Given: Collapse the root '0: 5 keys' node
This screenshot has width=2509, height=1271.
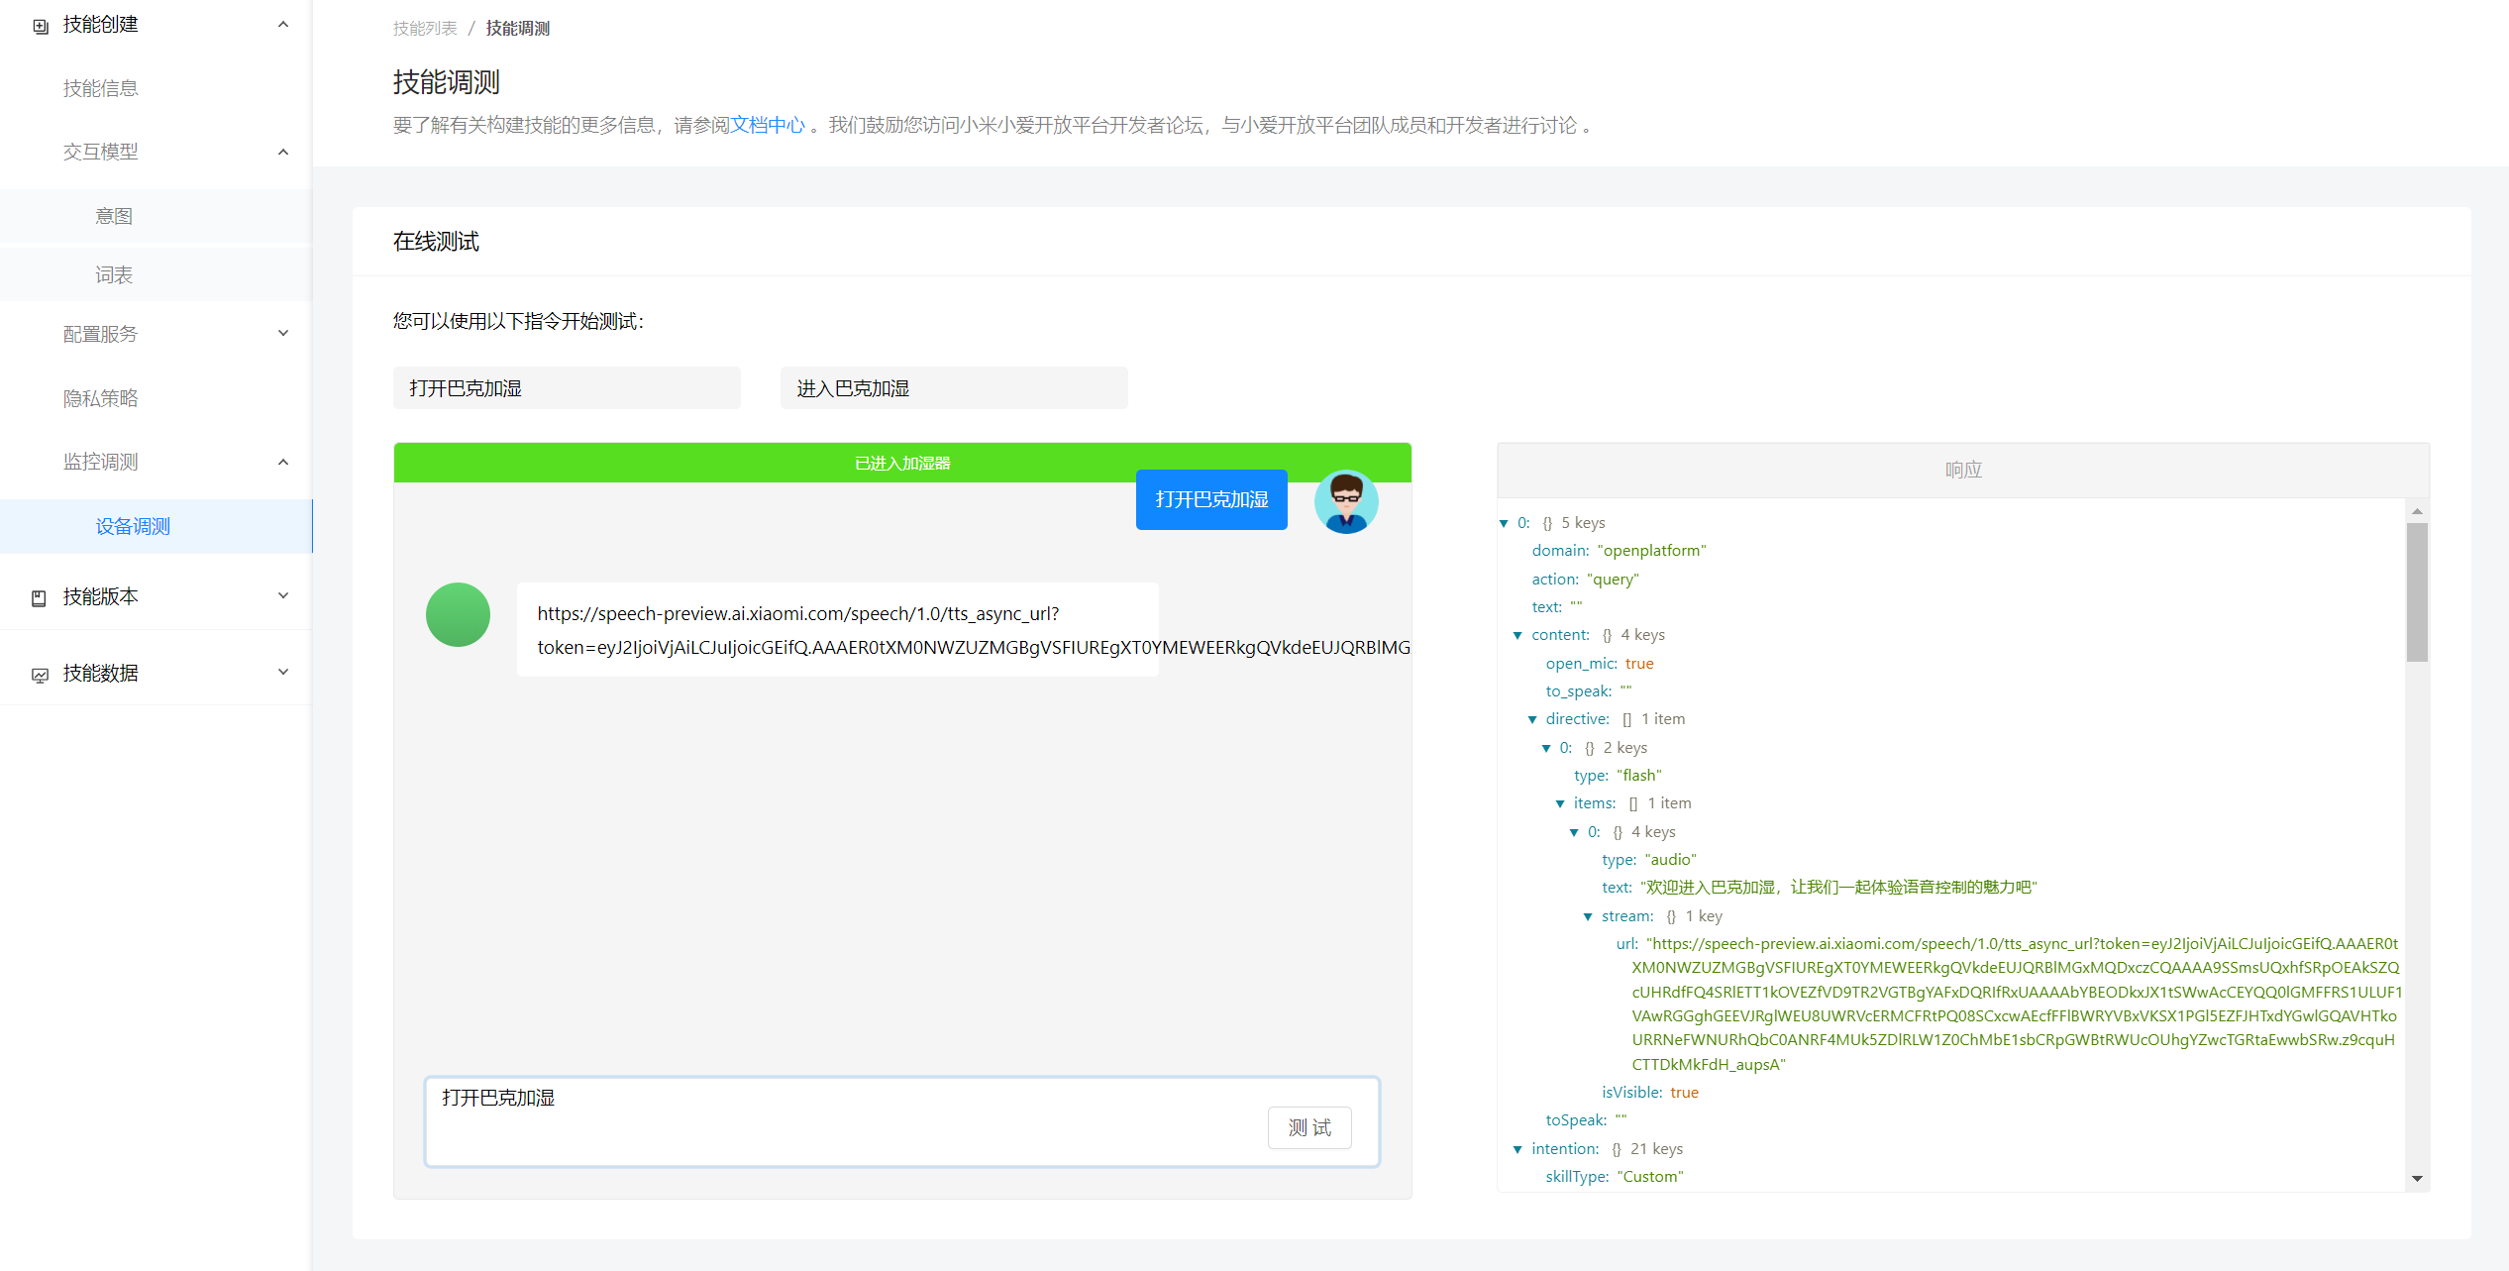Looking at the screenshot, I should pyautogui.click(x=1504, y=523).
